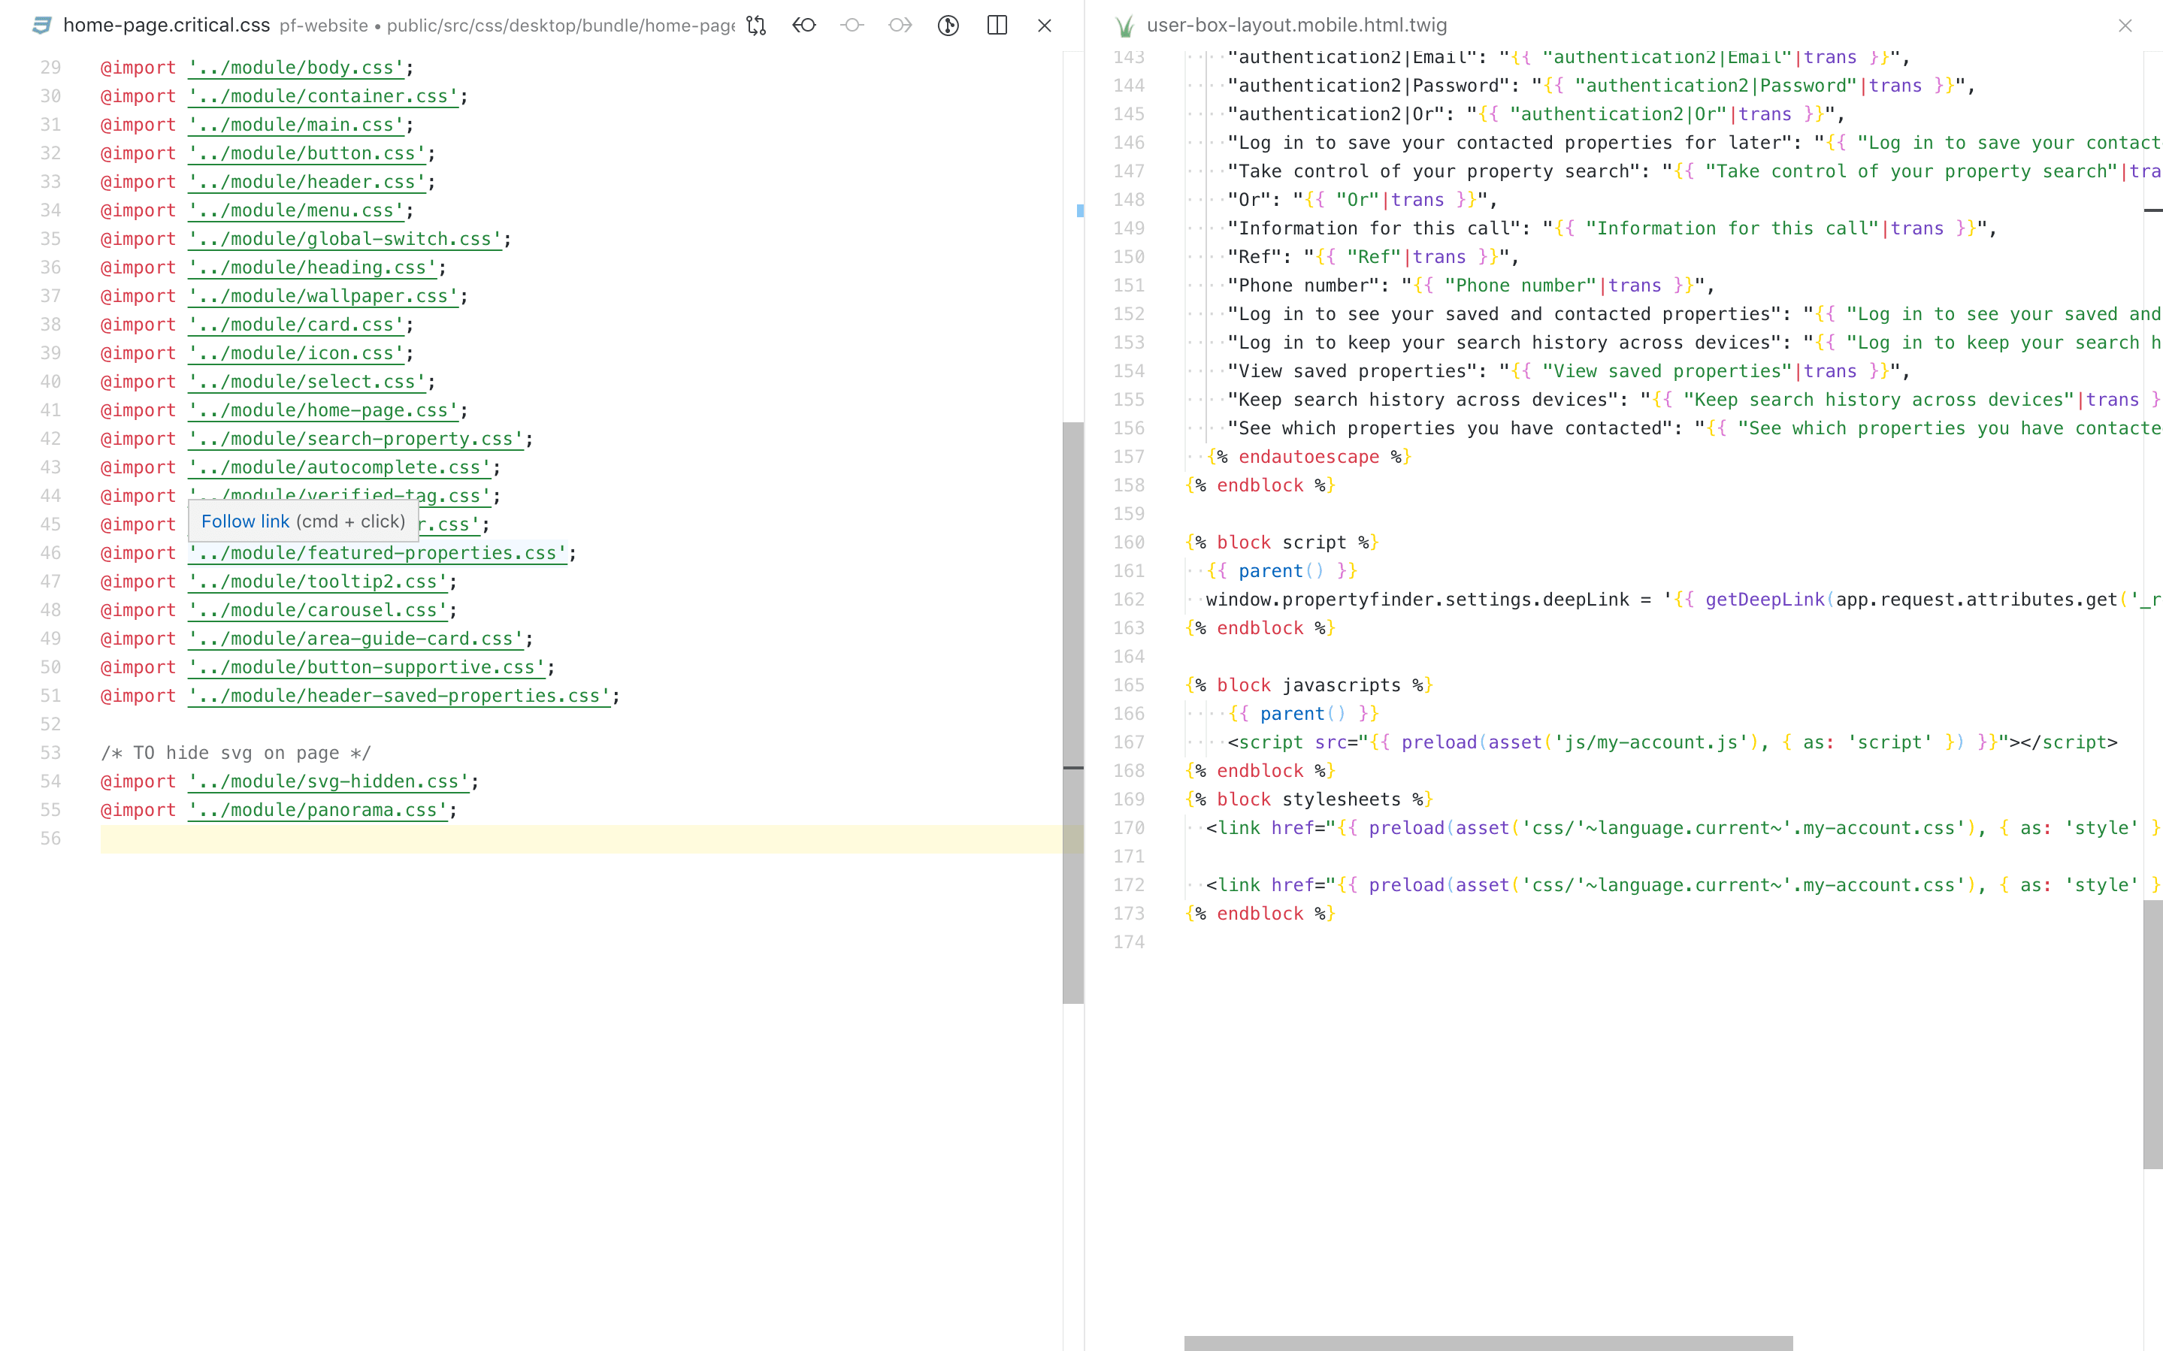Click the circular git branch icon

coord(948,25)
